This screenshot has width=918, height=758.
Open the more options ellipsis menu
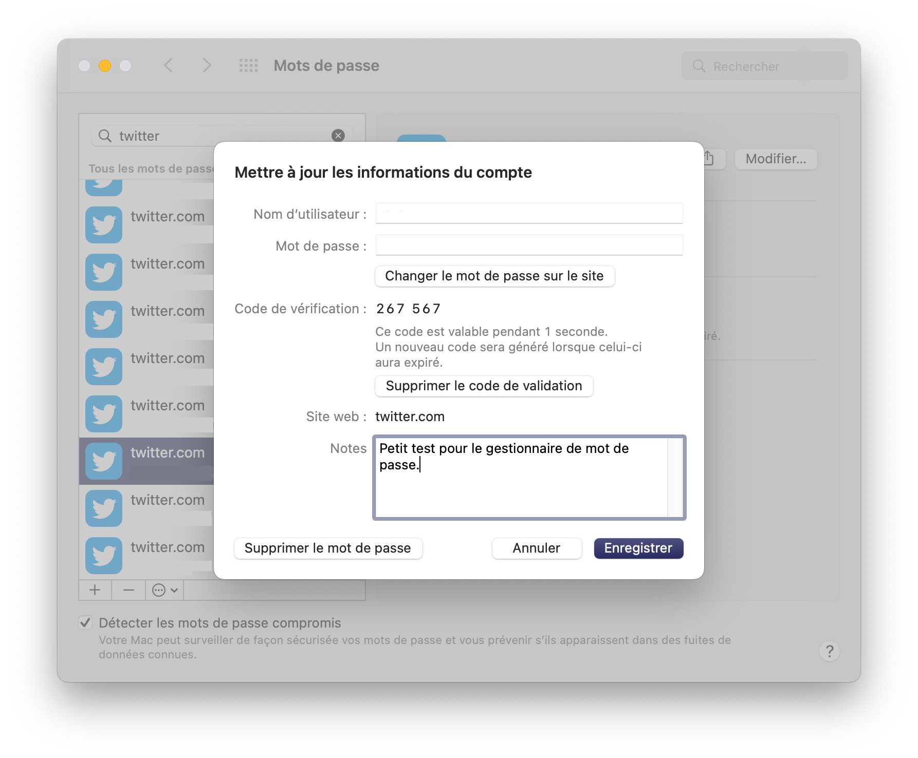click(x=164, y=590)
